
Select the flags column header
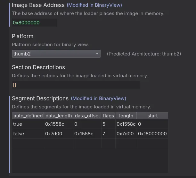(x=108, y=116)
